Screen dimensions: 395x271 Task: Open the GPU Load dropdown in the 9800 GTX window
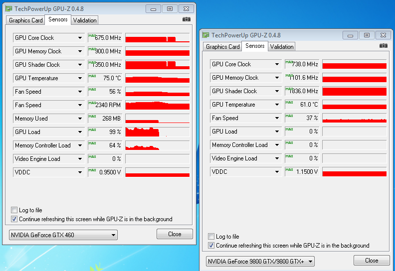click(245, 132)
